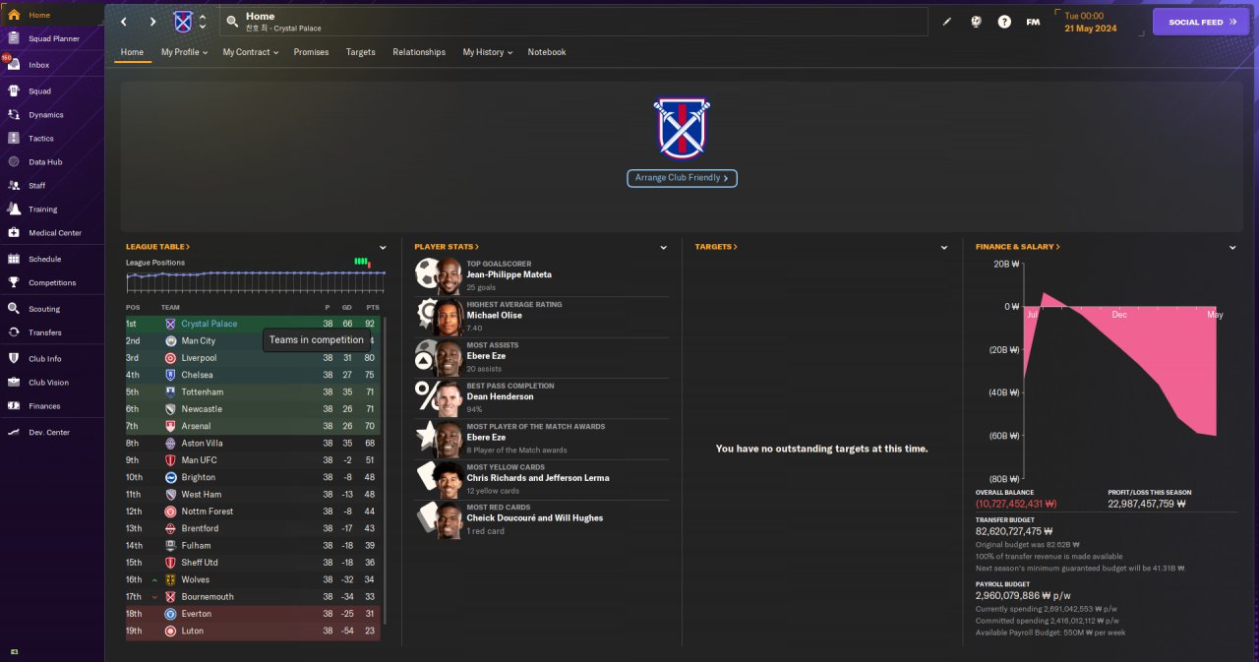Open the Scouting magnifier icon

[14, 308]
